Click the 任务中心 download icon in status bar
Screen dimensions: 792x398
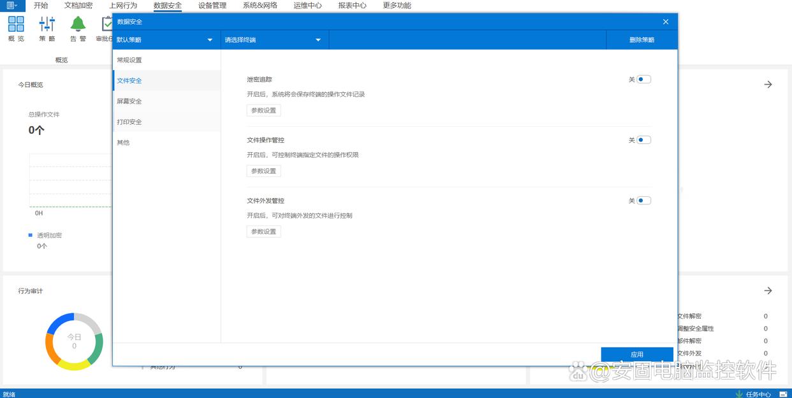click(x=739, y=394)
